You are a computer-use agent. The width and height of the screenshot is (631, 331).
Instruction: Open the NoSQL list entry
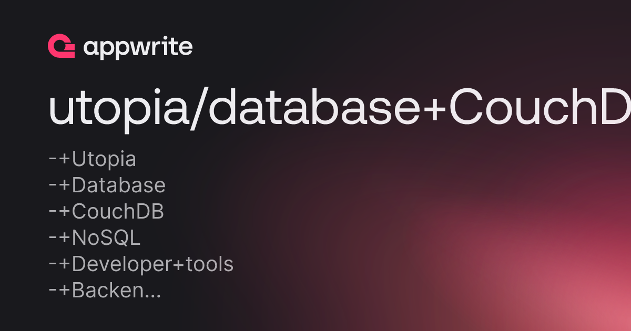(x=94, y=237)
